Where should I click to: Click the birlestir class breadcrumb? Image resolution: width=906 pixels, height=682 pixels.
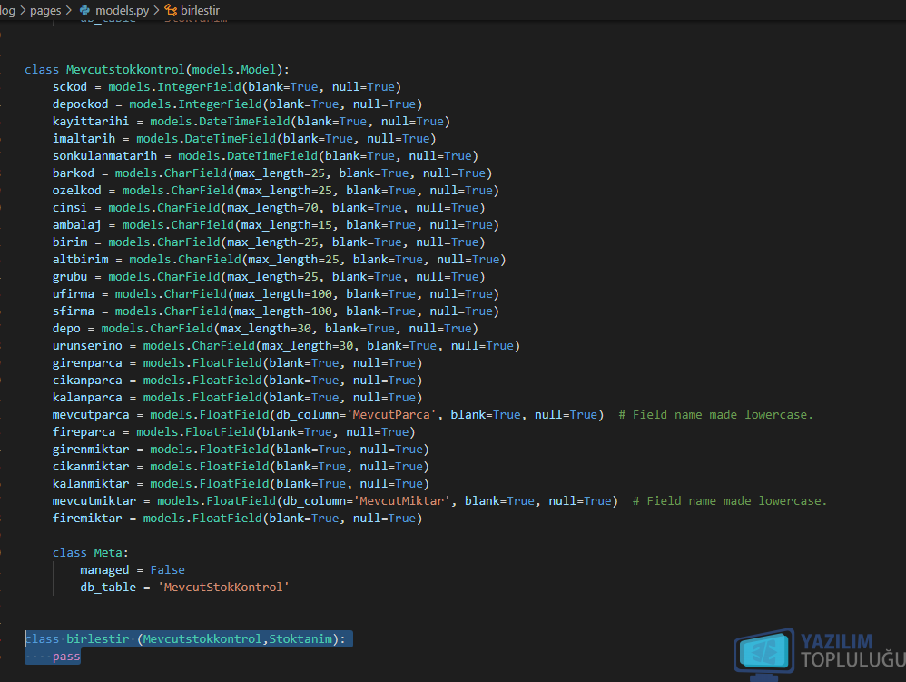click(200, 10)
